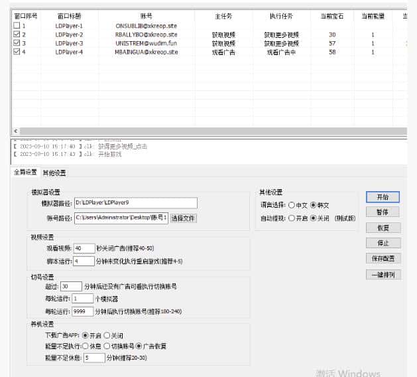The width and height of the screenshot is (417, 377).
Task: Click the table's horizontal scrollbar left arrow
Action: pyautogui.click(x=16, y=131)
